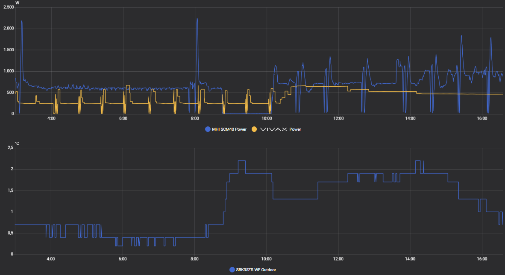This screenshot has height=275, width=505.
Task: Click the MHI power spike tip just after 3:00
Action: 21,21
